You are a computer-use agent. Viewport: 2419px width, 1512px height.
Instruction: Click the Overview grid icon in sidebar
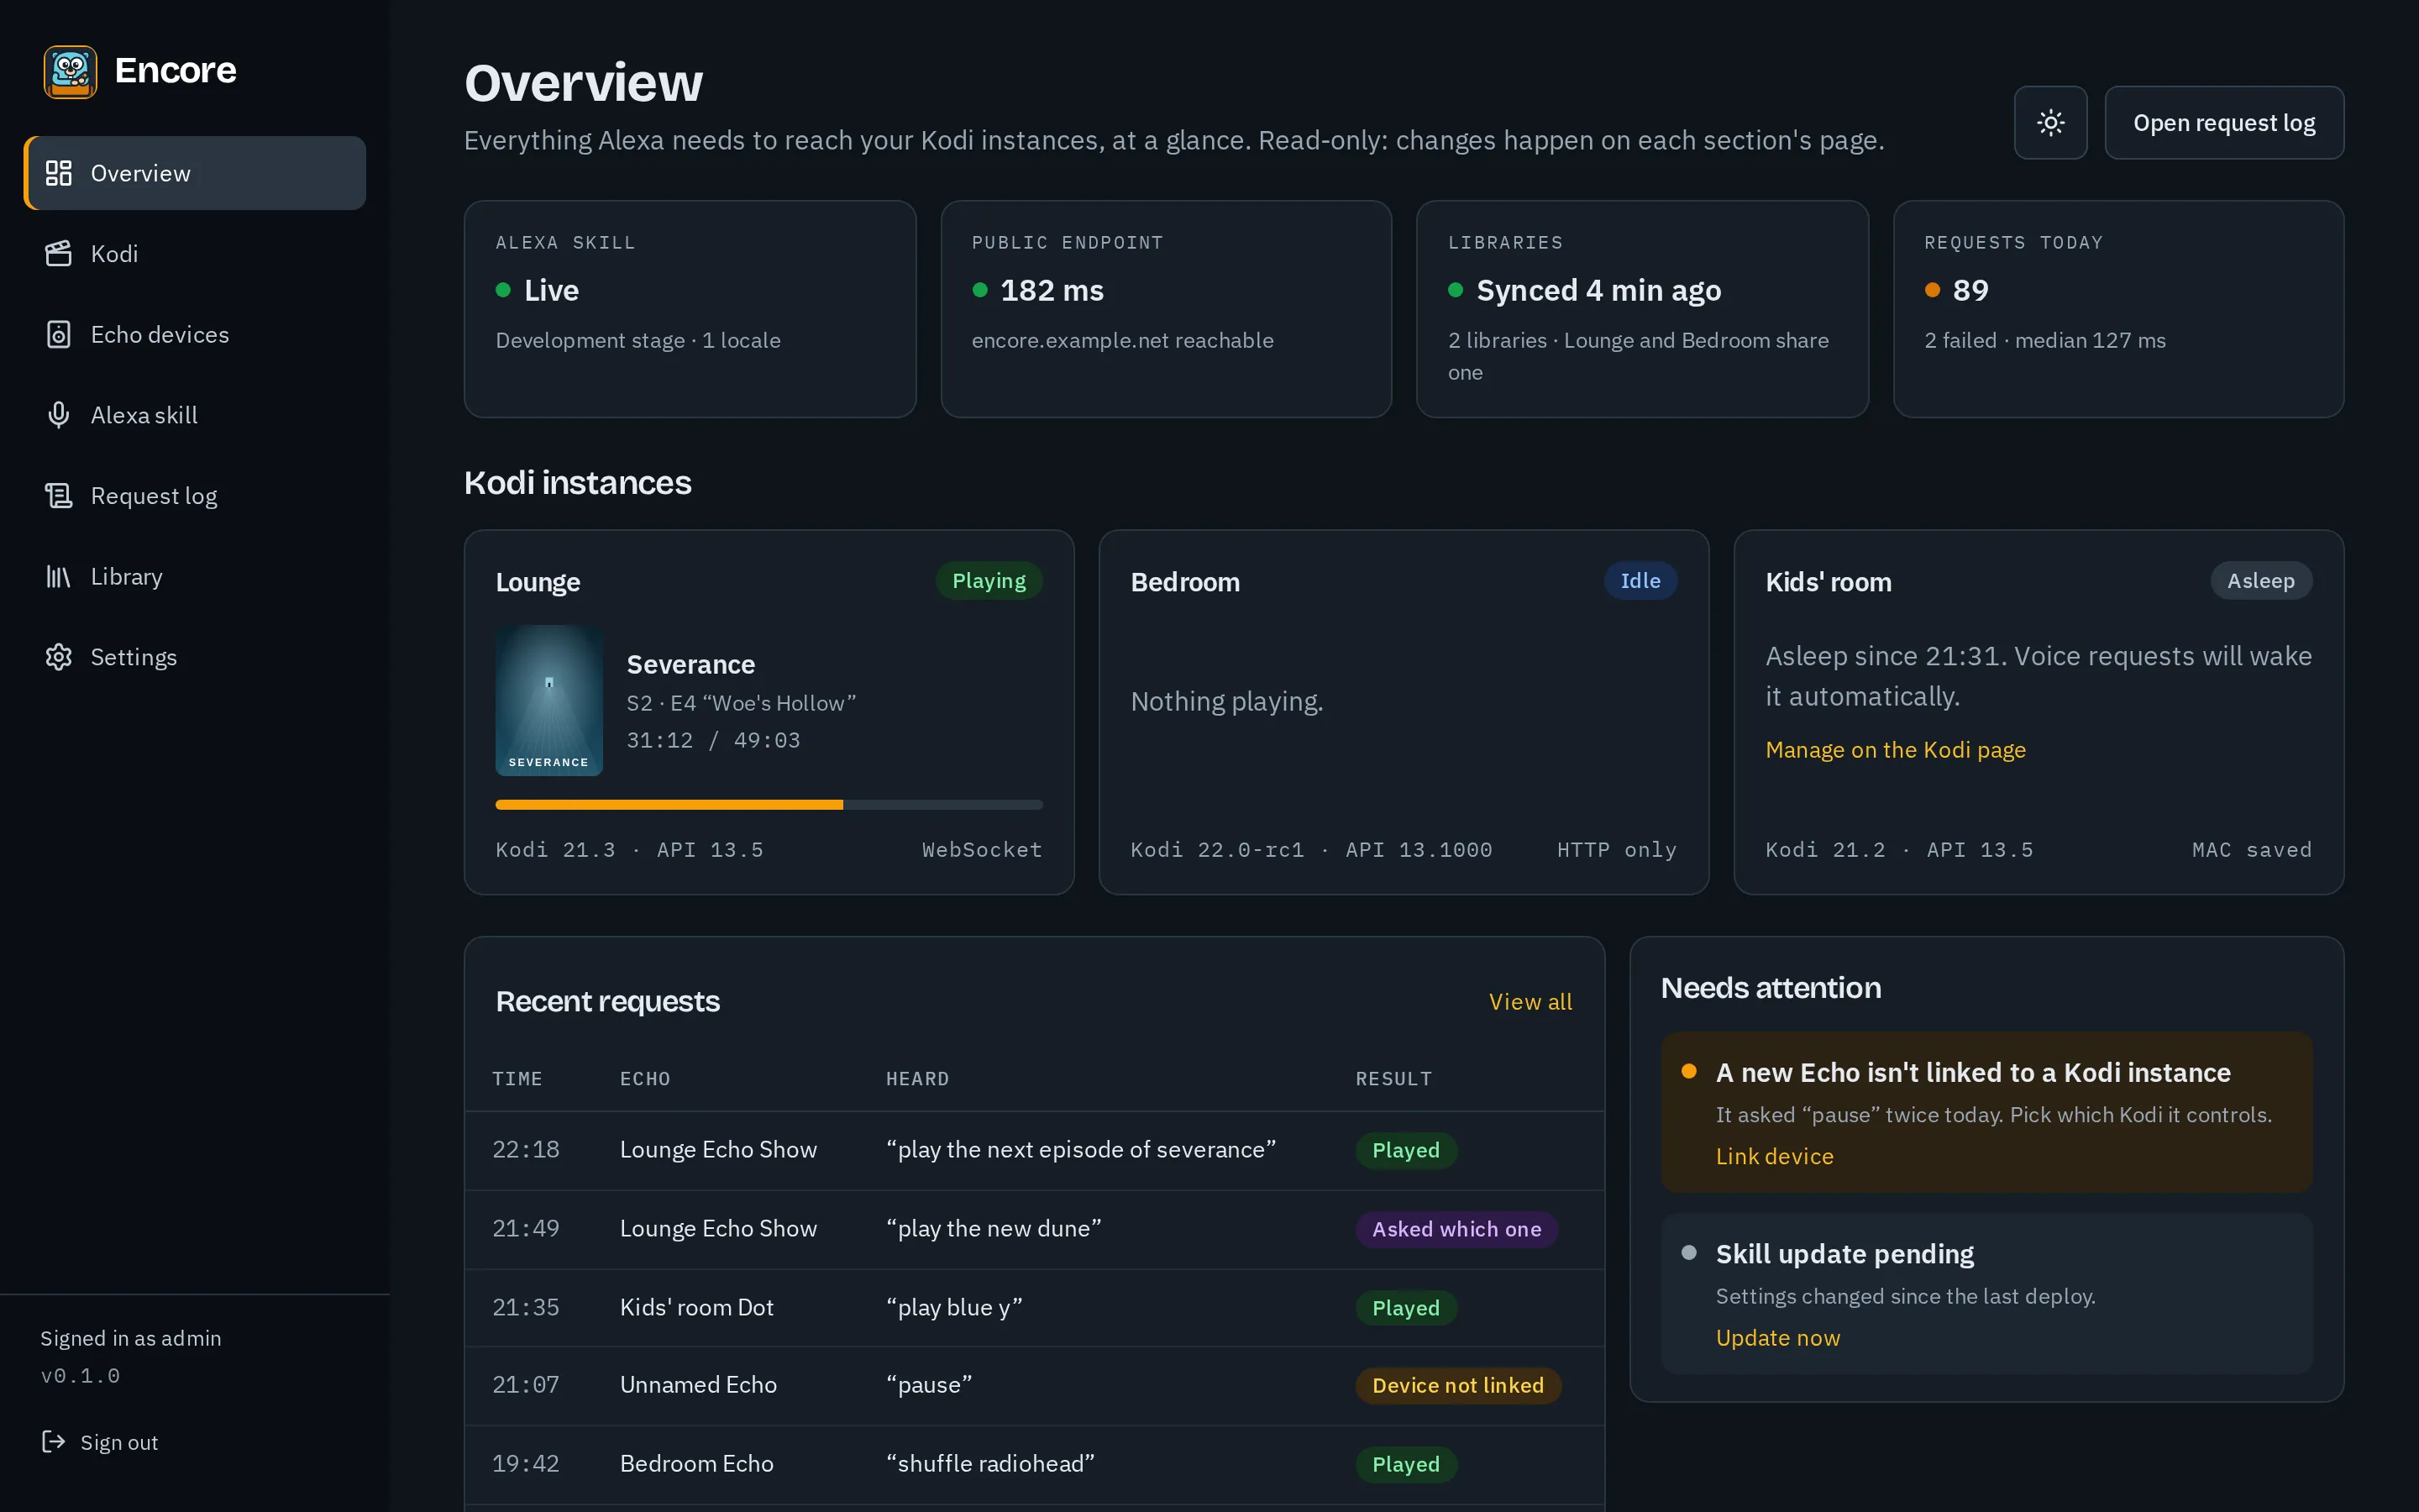click(59, 173)
